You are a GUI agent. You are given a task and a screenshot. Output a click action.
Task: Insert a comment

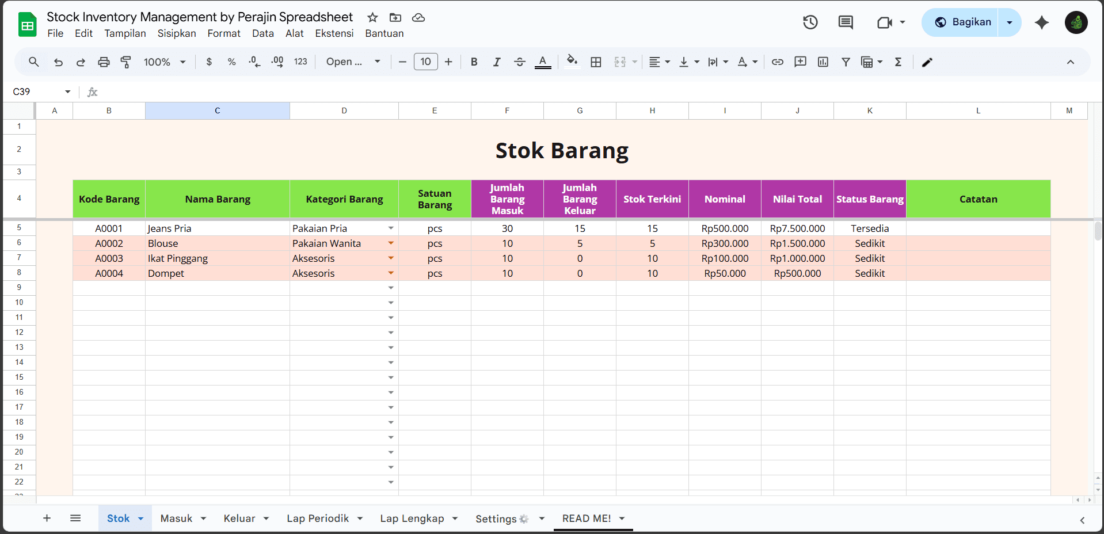800,62
